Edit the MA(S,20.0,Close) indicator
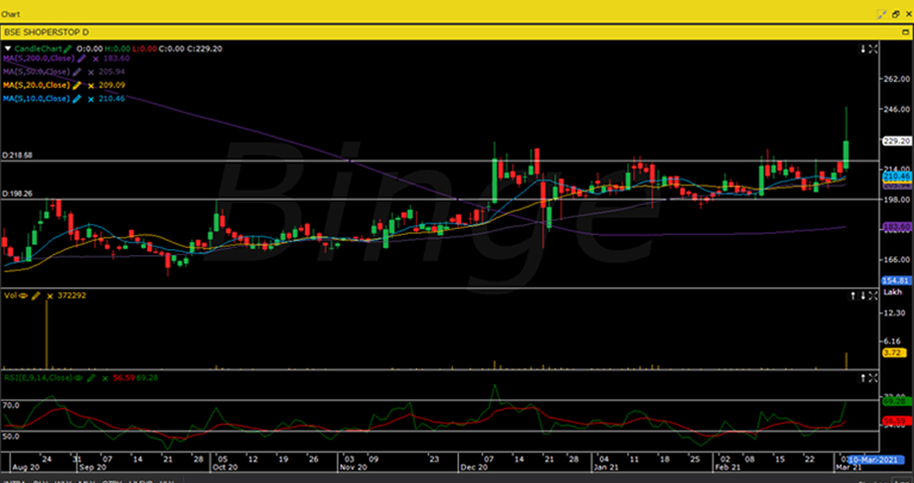Image resolution: width=914 pixels, height=483 pixels. tap(77, 85)
